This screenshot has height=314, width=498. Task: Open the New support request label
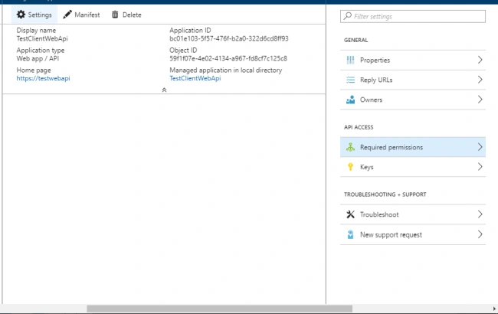pos(391,234)
